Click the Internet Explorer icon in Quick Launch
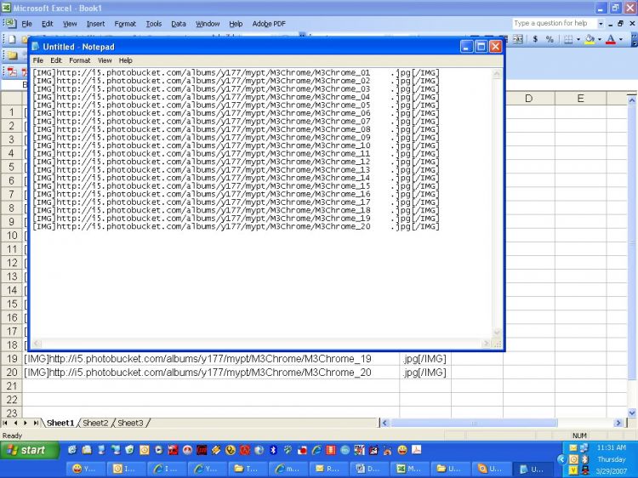Screen dimensions: 638x478 [x=316, y=450]
